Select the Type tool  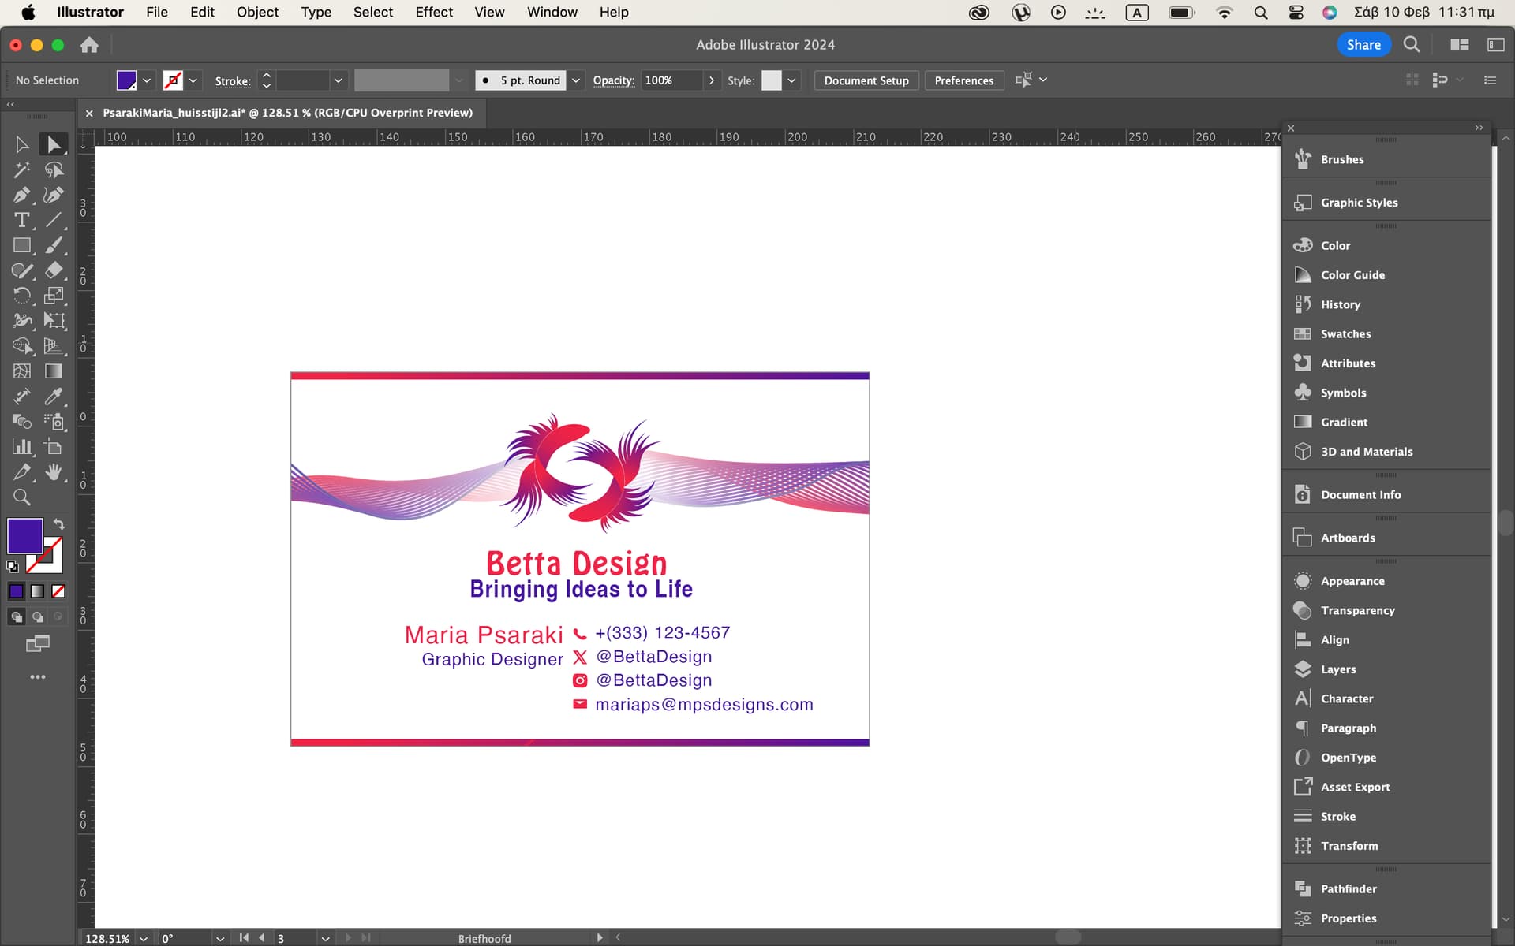pyautogui.click(x=21, y=220)
